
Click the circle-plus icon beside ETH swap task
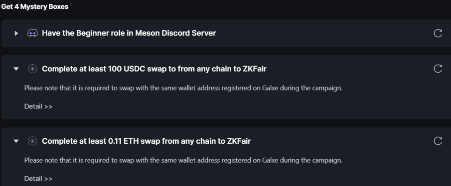click(32, 141)
